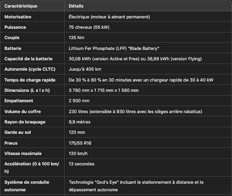Click the Jusqu'à 405 km cell
Viewport: 232px width, 196px height.
85,69
